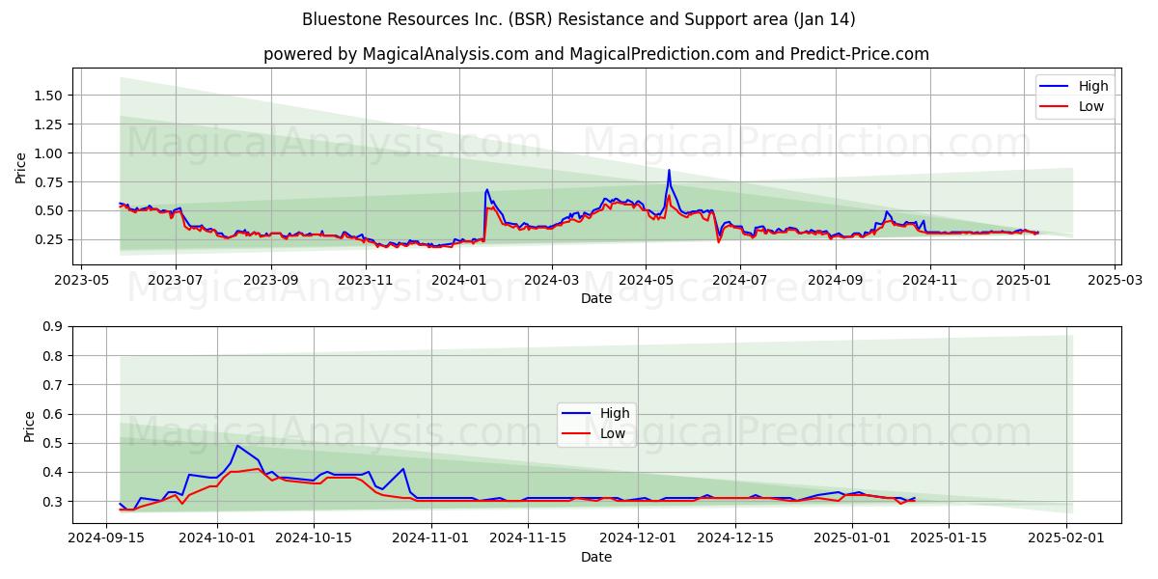Click the 2023-09 date tick label
This screenshot has height=579, width=1158.
(x=271, y=279)
